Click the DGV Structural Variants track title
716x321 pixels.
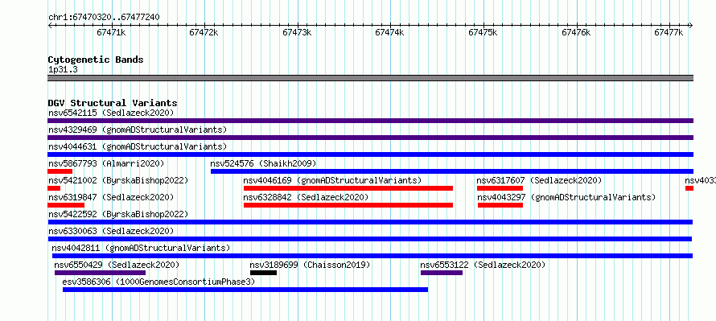tap(113, 103)
